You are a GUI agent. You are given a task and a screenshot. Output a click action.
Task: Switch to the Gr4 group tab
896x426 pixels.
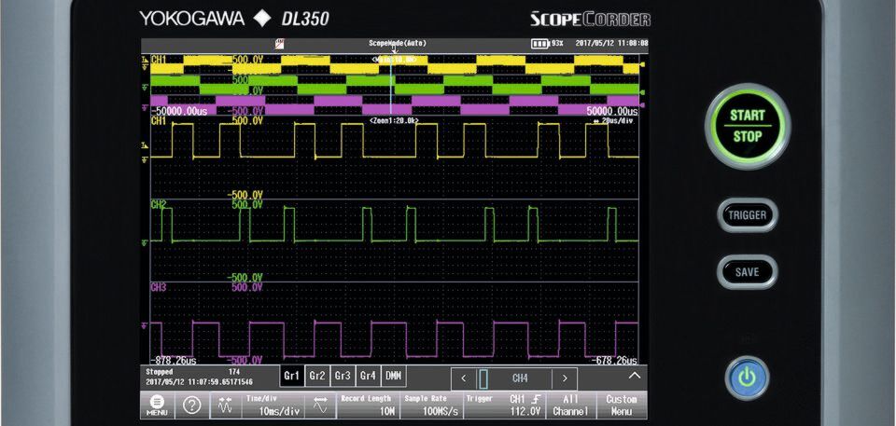click(368, 377)
